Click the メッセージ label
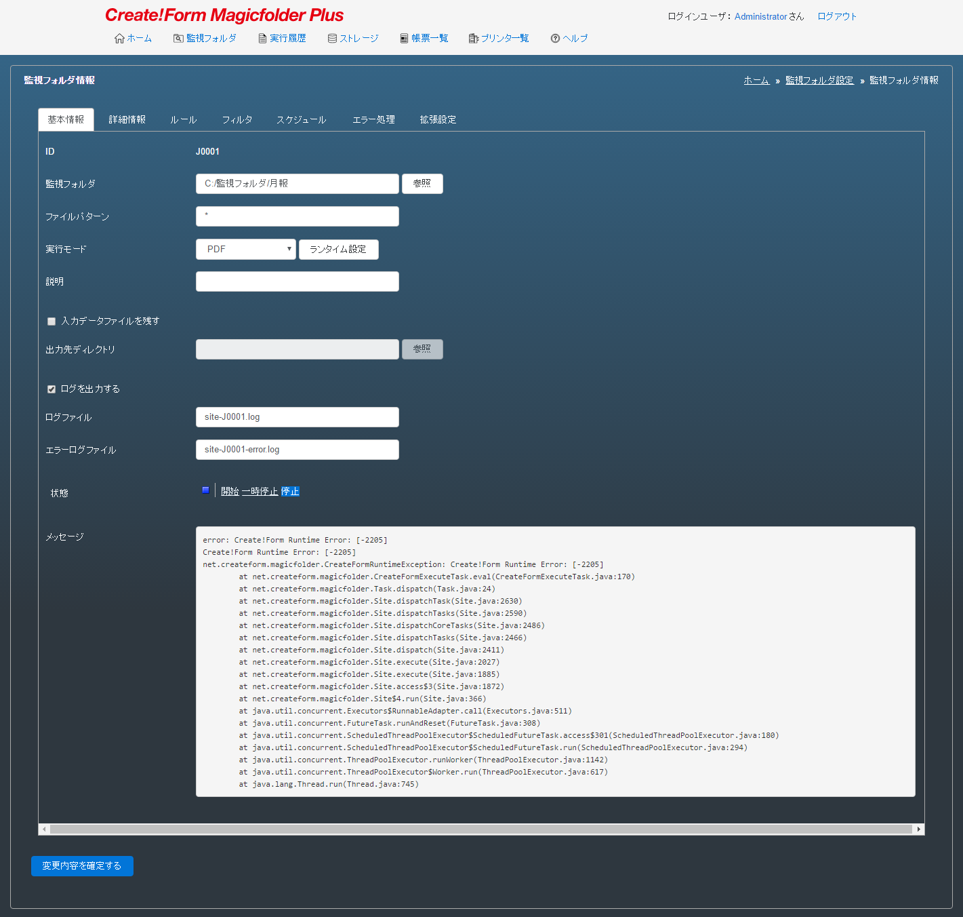This screenshot has height=917, width=963. pyautogui.click(x=64, y=536)
